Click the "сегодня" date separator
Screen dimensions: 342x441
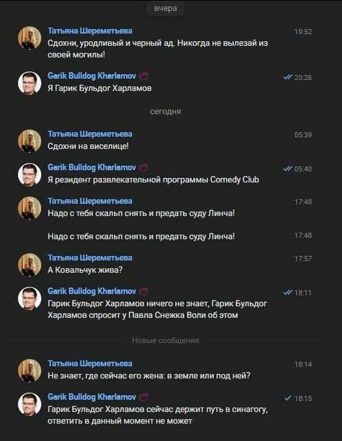[x=166, y=112]
